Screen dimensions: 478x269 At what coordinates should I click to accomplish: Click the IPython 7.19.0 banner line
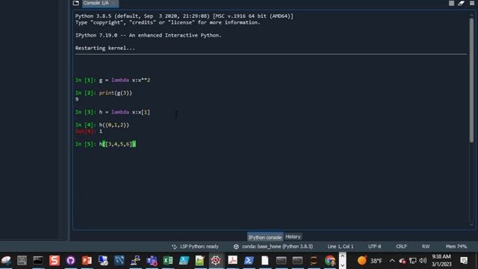[x=148, y=35]
